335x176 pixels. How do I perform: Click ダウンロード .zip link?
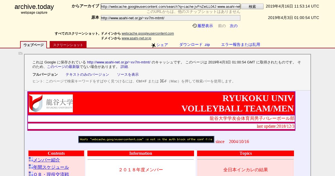coord(195,44)
